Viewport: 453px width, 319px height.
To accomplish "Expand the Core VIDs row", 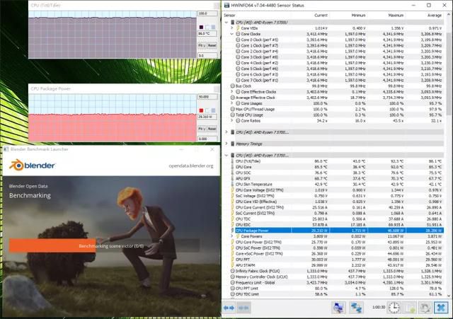I will click(231, 28).
